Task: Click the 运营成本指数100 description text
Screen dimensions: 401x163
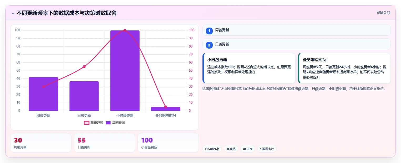Action: (x=249, y=69)
